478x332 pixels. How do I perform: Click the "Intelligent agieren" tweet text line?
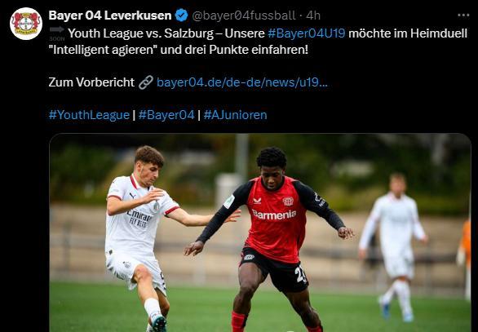(179, 50)
